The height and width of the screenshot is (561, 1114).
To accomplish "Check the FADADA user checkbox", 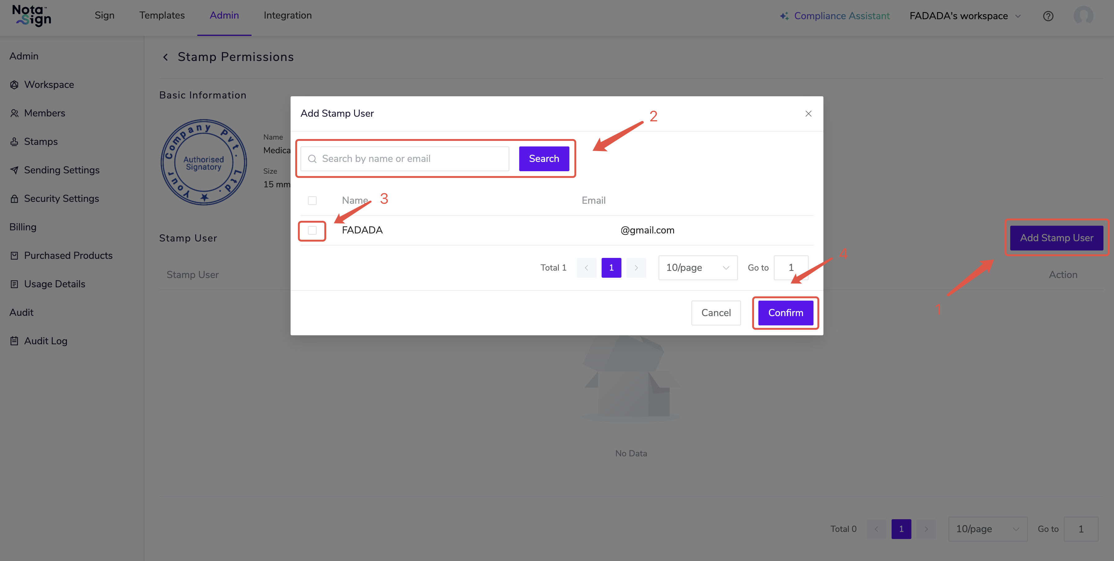I will [x=312, y=230].
